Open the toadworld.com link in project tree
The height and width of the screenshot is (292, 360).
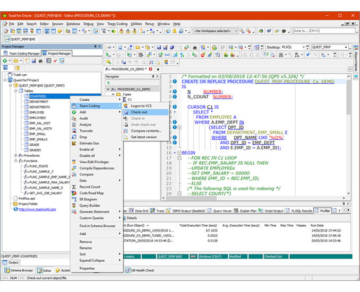(37, 209)
